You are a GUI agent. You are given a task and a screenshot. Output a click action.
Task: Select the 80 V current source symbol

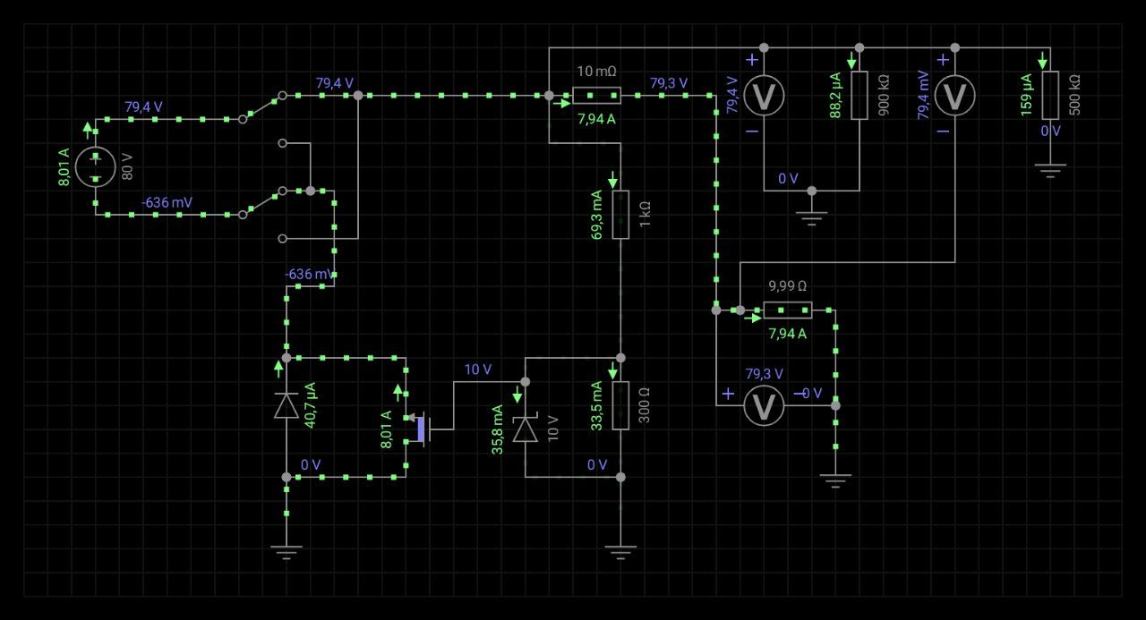point(96,167)
